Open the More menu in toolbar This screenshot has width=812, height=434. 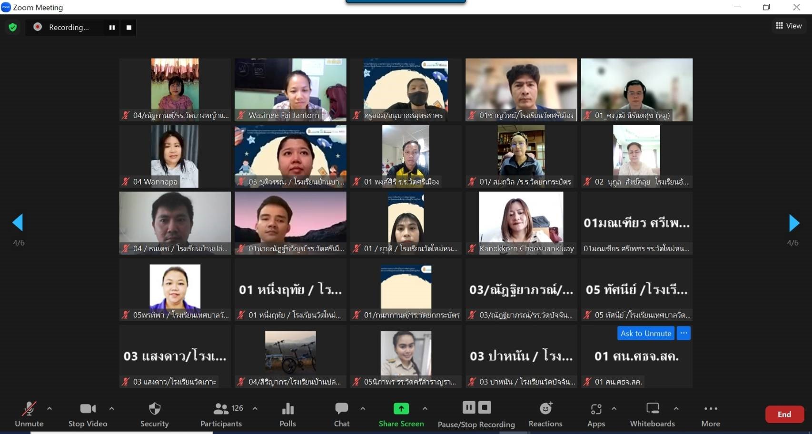(710, 414)
